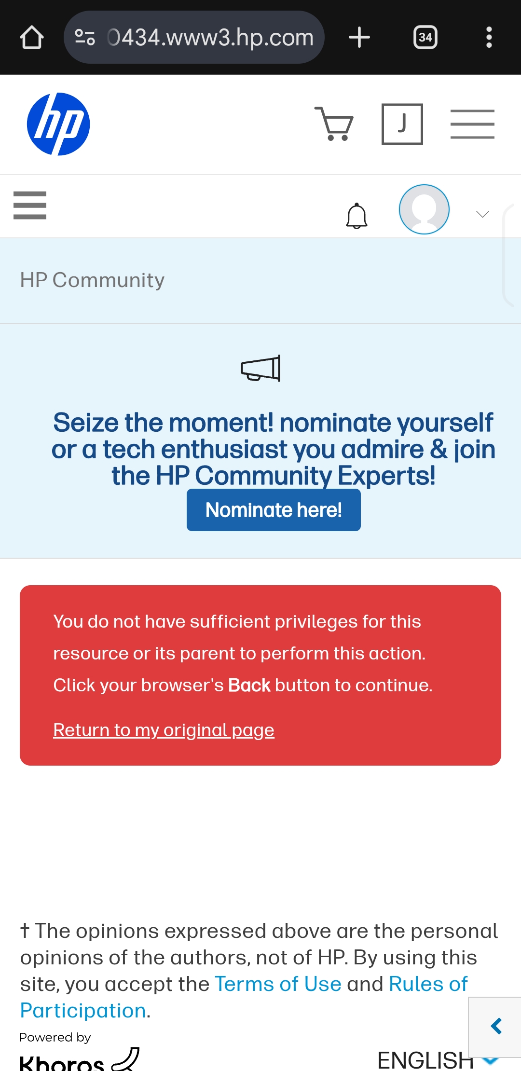
Task: Open the shopping cart
Action: (334, 124)
